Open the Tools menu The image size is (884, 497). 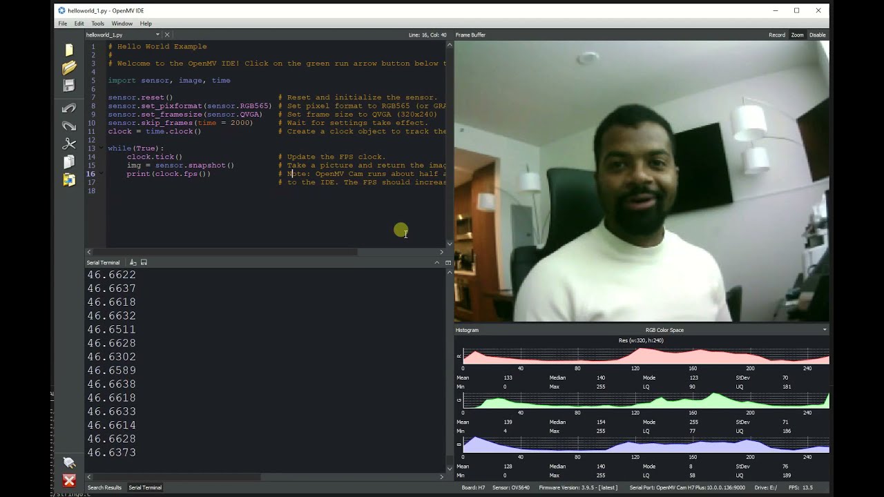pyautogui.click(x=98, y=23)
